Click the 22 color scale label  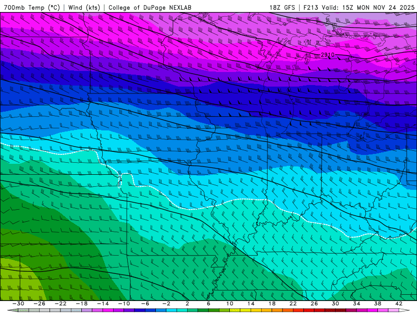(x=293, y=304)
